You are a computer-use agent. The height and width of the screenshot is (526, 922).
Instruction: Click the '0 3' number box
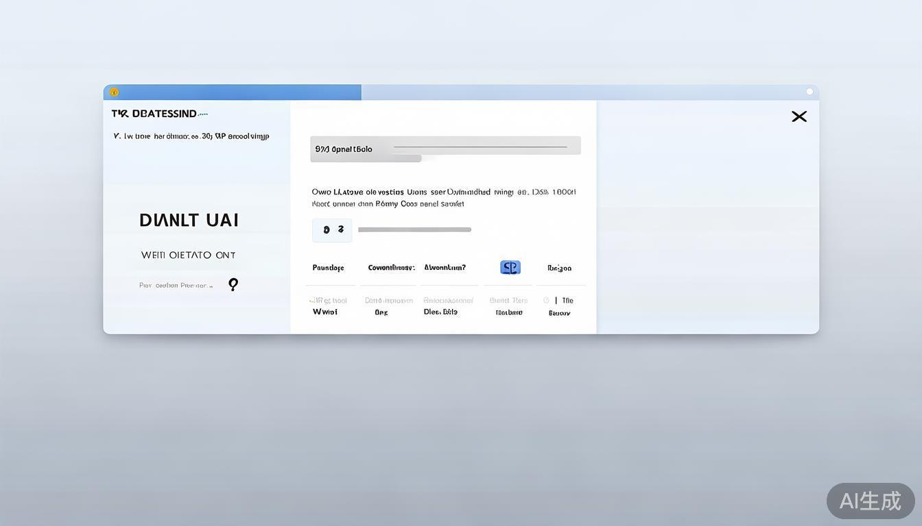pyautogui.click(x=332, y=230)
